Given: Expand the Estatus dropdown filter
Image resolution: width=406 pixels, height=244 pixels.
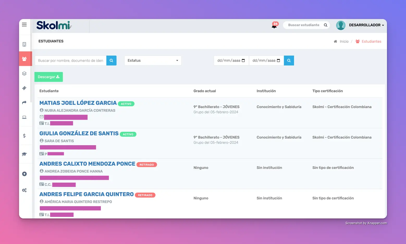Looking at the screenshot, I should point(153,60).
